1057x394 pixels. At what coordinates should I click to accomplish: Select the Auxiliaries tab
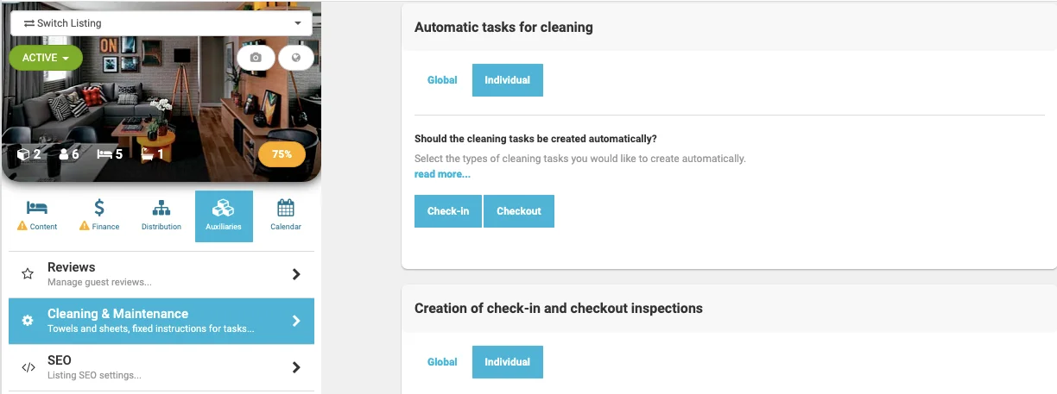click(224, 215)
